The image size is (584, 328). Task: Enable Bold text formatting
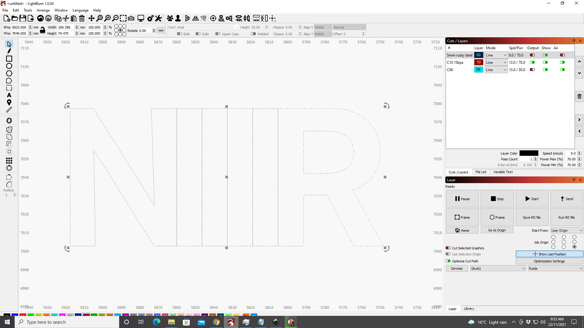tap(179, 34)
